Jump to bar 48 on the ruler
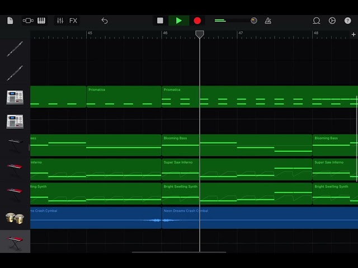 (316, 33)
